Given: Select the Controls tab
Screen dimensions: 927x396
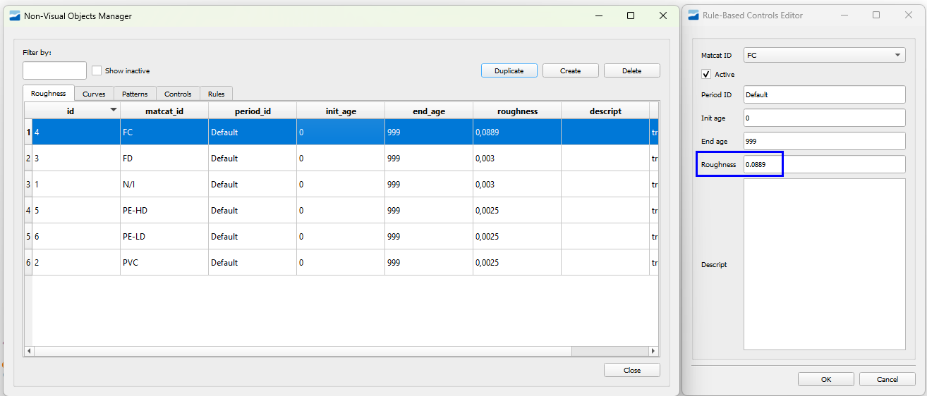Looking at the screenshot, I should point(178,94).
